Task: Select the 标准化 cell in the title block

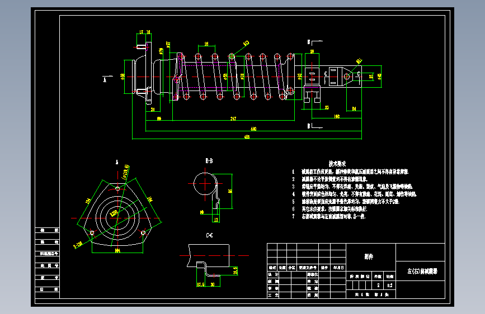Action: [313, 274]
